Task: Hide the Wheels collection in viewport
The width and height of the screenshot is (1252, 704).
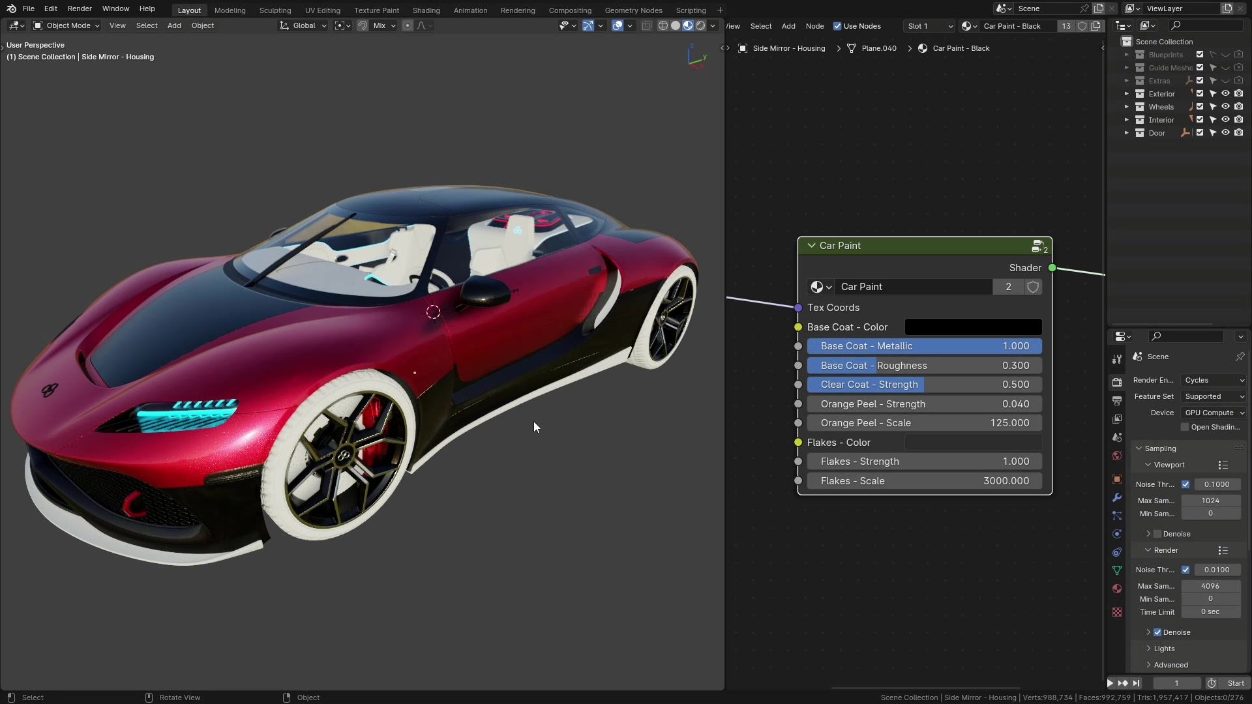Action: [1225, 106]
